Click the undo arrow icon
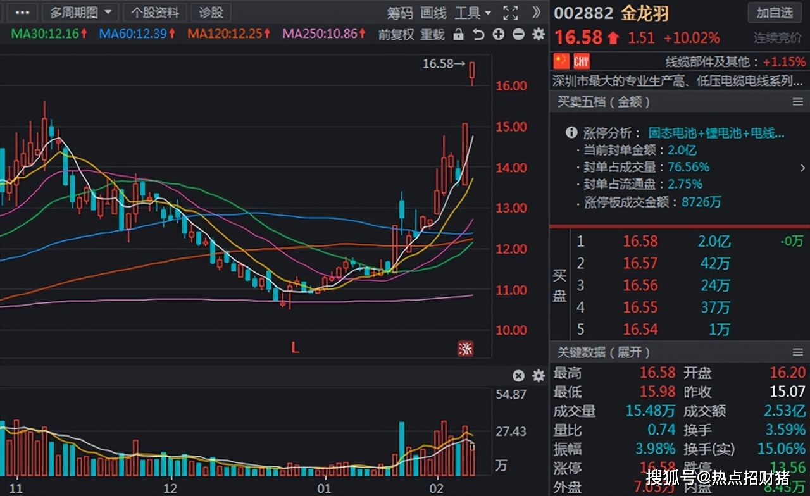This screenshot has height=496, width=810. point(478,34)
